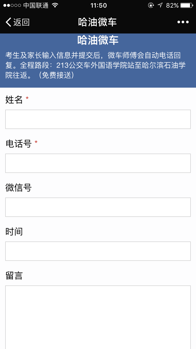Click into the 电话号 phone input box
The height and width of the screenshot is (349, 196).
98,163
